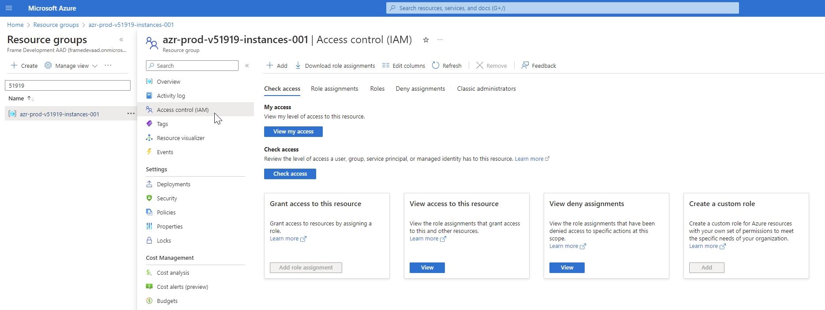Image resolution: width=825 pixels, height=310 pixels.
Task: Click the Cost Management section heading
Action: coord(170,258)
